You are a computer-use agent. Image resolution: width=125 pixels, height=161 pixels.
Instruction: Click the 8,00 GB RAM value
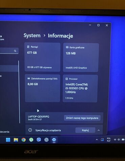(33, 84)
